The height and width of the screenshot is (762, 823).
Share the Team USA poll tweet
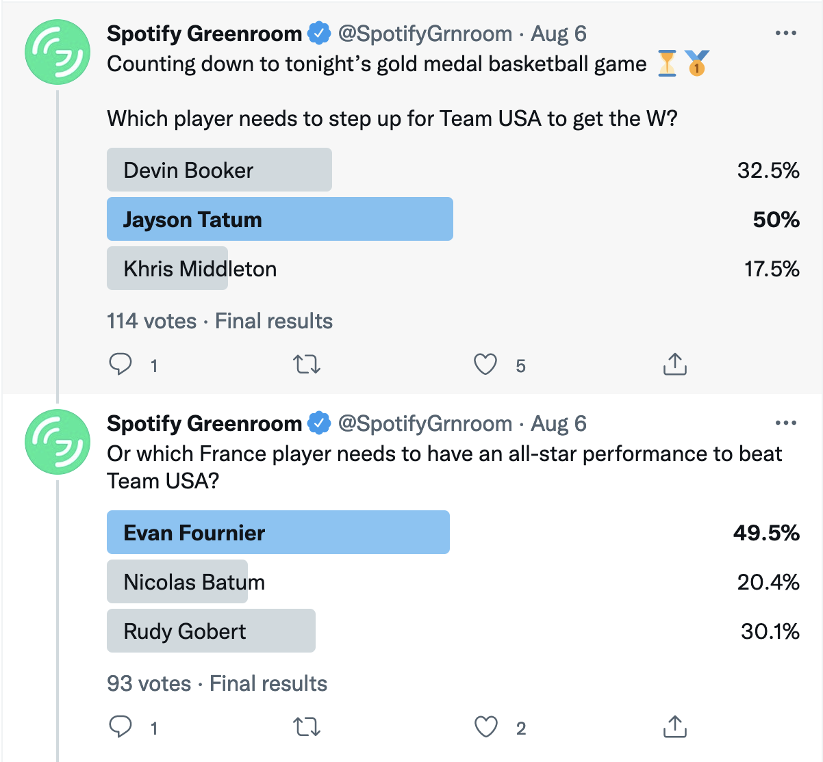tap(674, 364)
